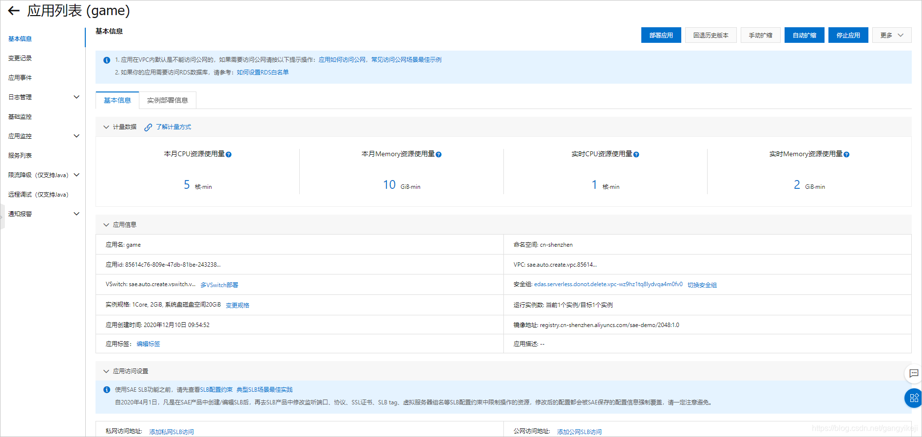Click the 镜像地址 registry.cn-shenzhen value
This screenshot has height=437, width=922.
[609, 325]
